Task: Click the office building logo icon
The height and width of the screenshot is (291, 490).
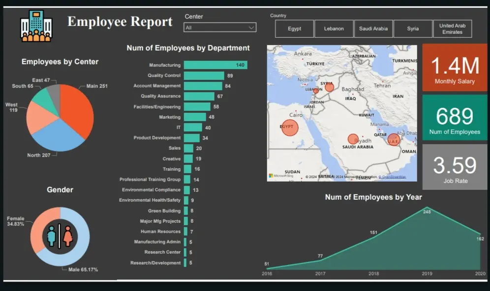Action: (36, 26)
